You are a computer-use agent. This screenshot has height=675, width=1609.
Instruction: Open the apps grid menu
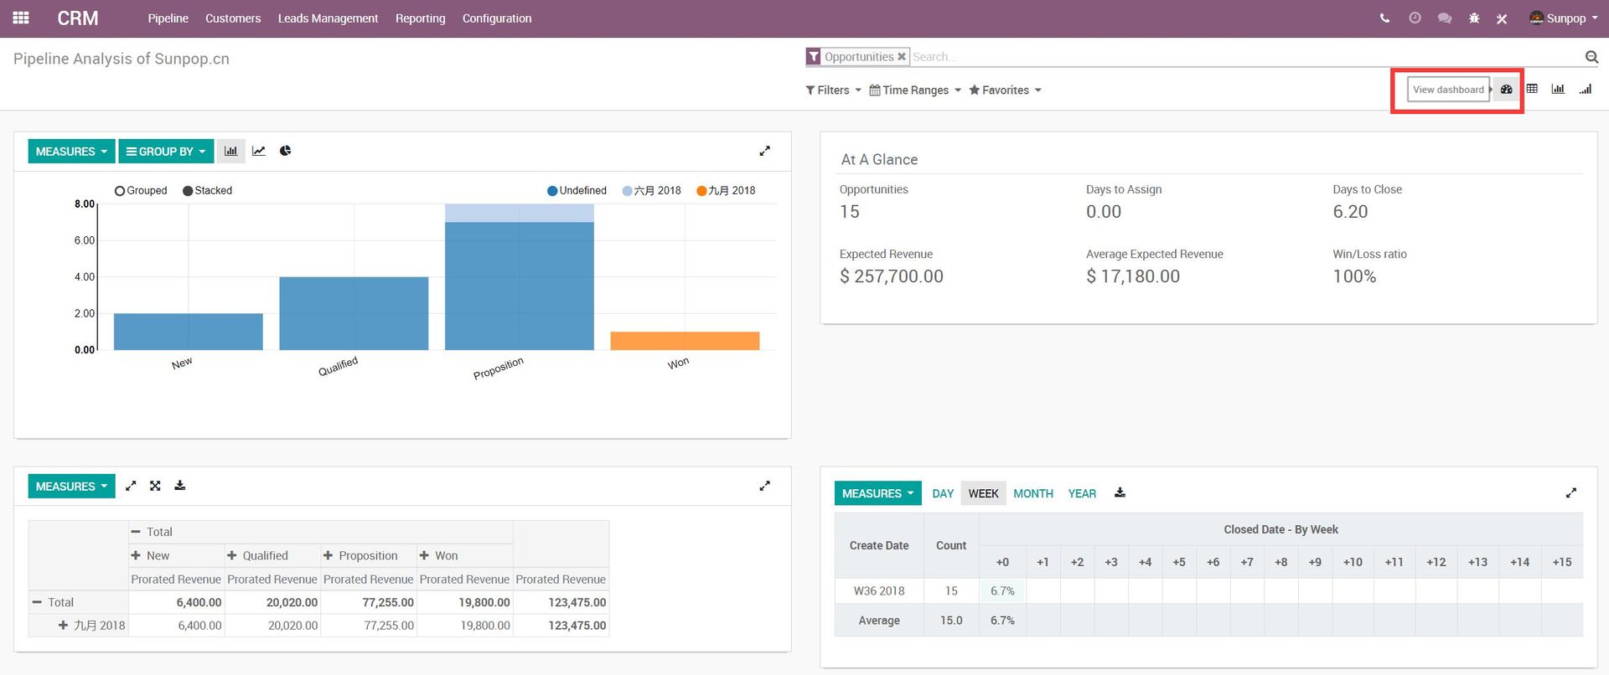point(21,18)
